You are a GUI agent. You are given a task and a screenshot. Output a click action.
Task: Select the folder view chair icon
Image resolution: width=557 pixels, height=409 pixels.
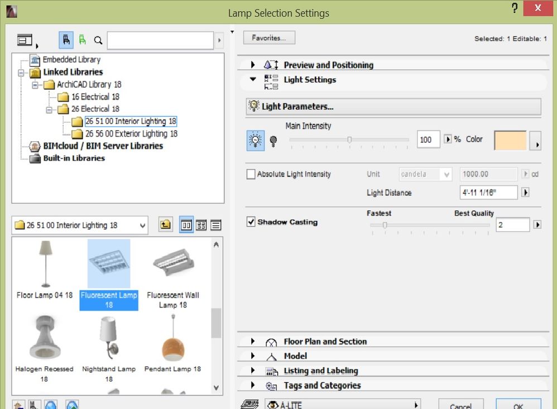[x=66, y=40]
